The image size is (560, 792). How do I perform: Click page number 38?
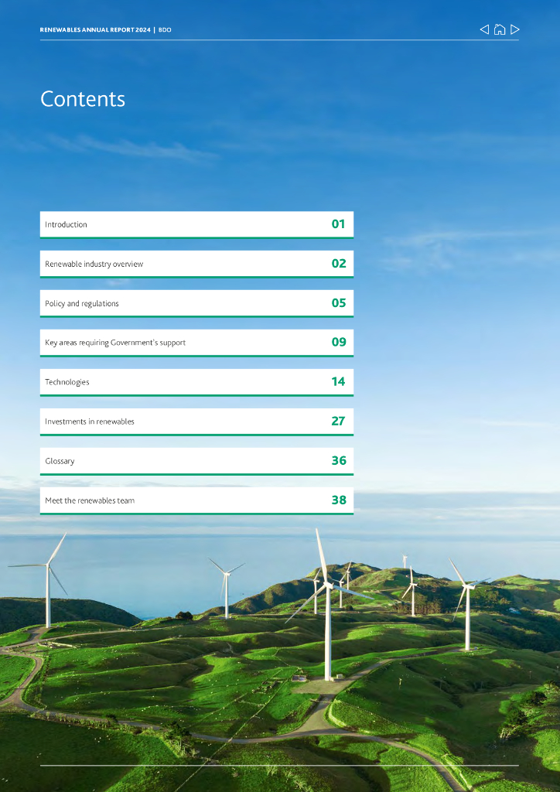[338, 500]
